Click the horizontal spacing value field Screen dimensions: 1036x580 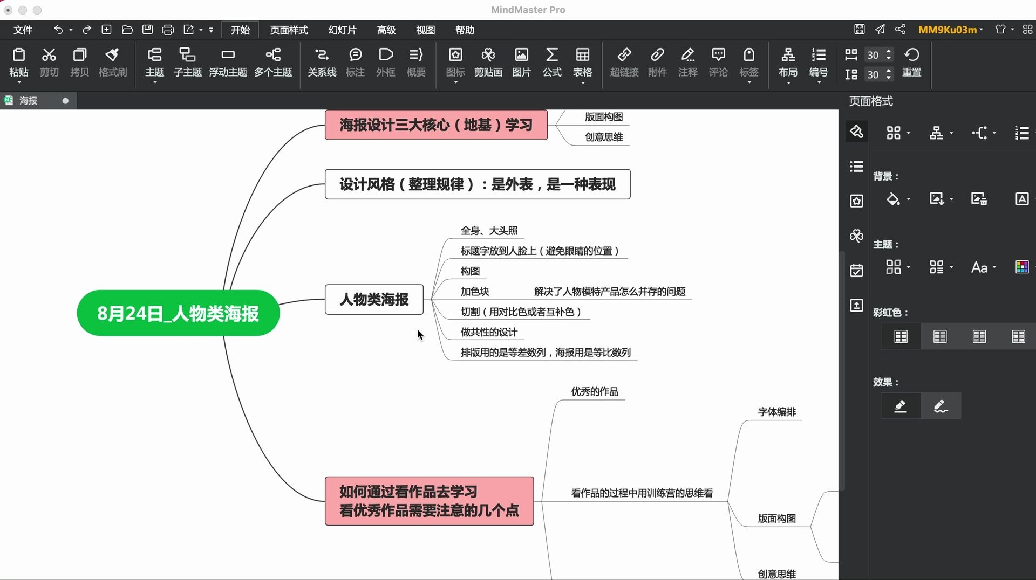(873, 55)
